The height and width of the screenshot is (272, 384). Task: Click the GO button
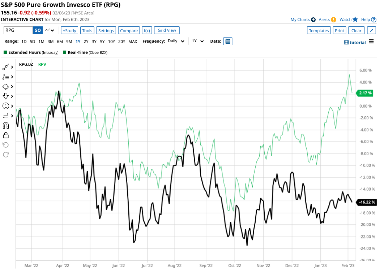click(38, 30)
